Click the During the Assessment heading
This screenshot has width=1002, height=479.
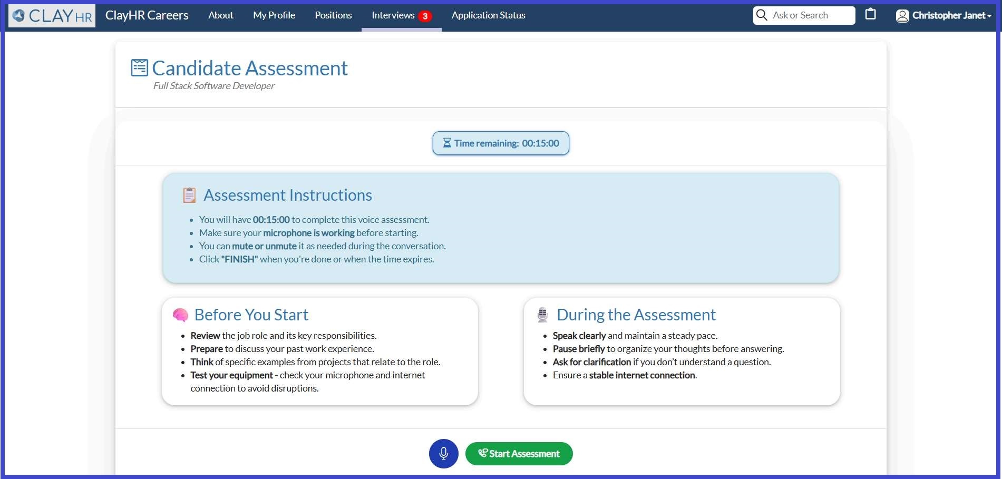pyautogui.click(x=636, y=315)
